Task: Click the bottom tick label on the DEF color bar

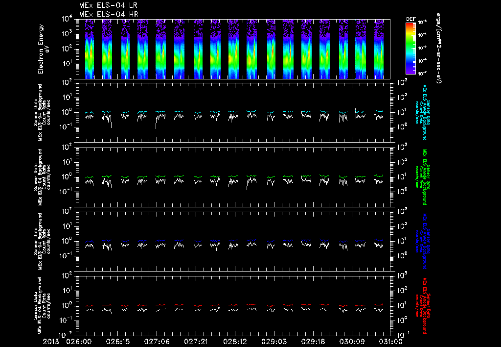Action: pyautogui.click(x=422, y=74)
